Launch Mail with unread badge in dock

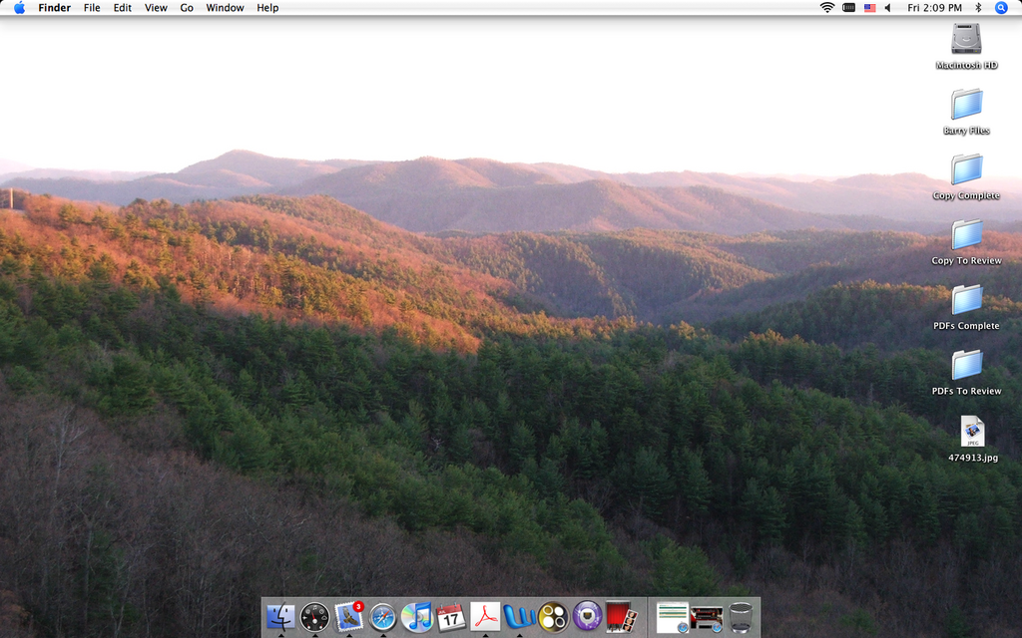pyautogui.click(x=348, y=616)
